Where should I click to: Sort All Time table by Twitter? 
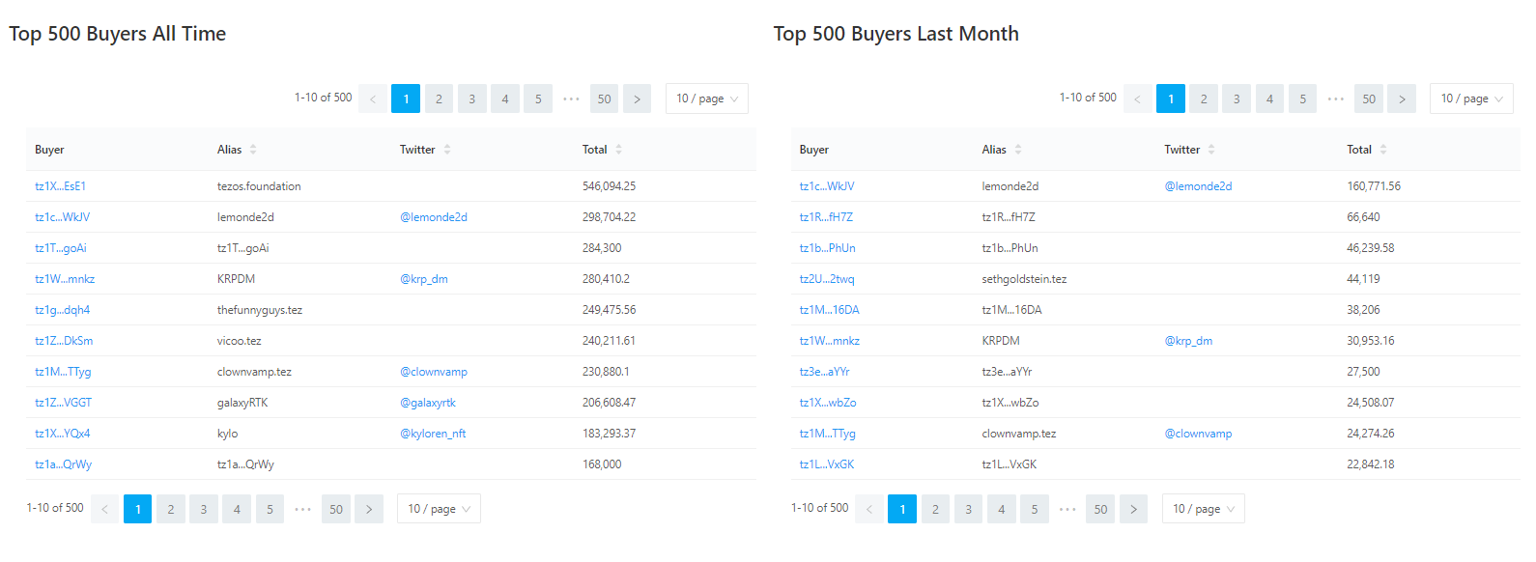click(x=447, y=150)
